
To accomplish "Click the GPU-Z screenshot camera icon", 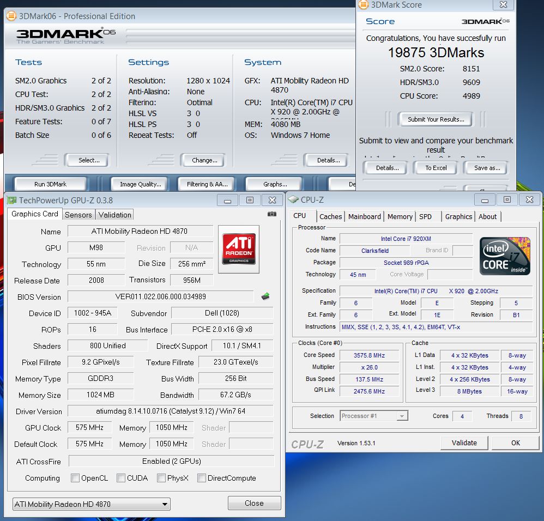I will click(272, 214).
